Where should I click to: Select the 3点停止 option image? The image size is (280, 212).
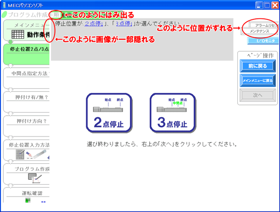(x=172, y=113)
